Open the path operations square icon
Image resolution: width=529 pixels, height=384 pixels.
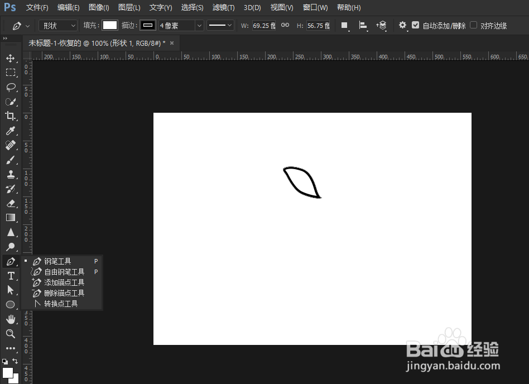(x=344, y=26)
